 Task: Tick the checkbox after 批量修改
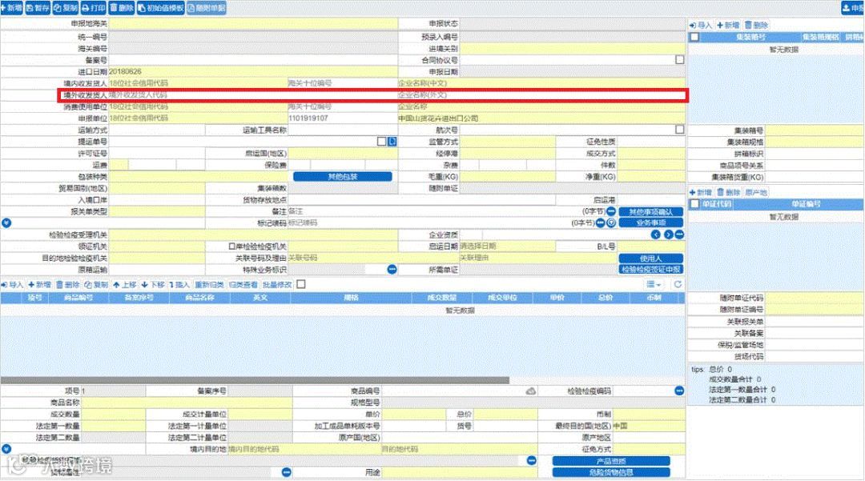[301, 284]
